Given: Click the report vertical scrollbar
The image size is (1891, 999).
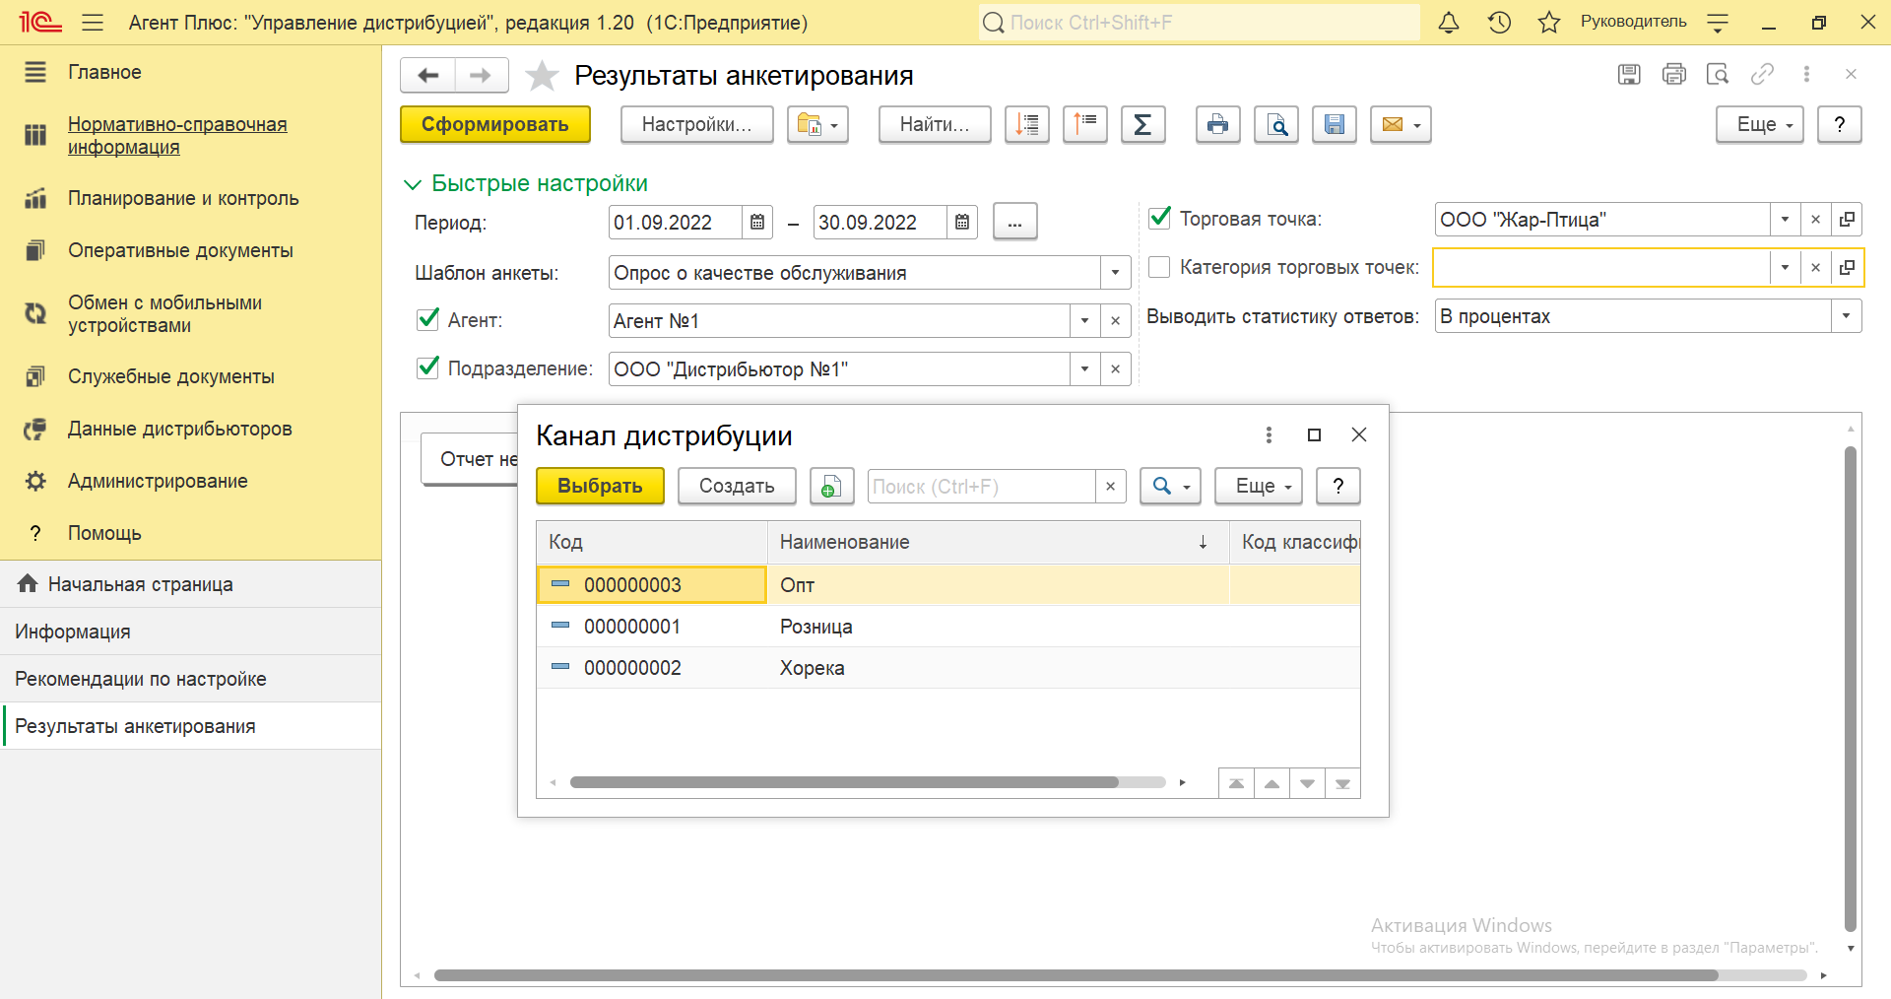Looking at the screenshot, I should (x=1850, y=688).
